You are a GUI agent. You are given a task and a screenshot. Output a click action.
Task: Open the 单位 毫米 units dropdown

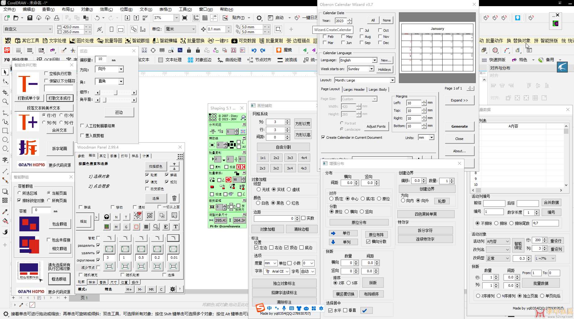(194, 29)
